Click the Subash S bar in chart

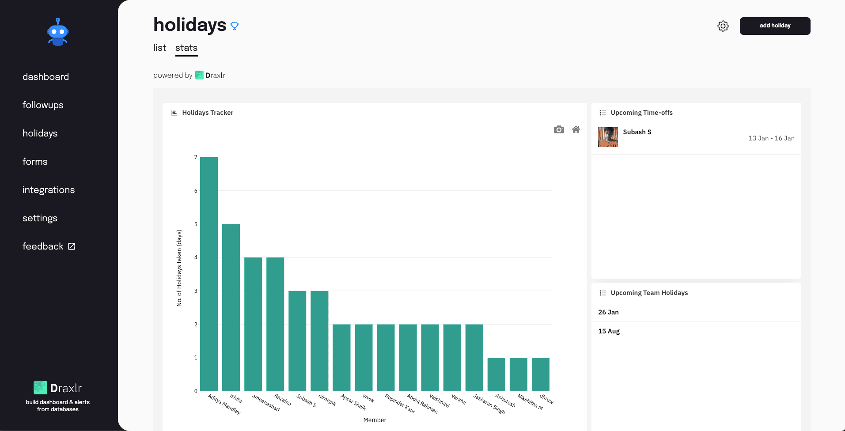[x=297, y=341]
